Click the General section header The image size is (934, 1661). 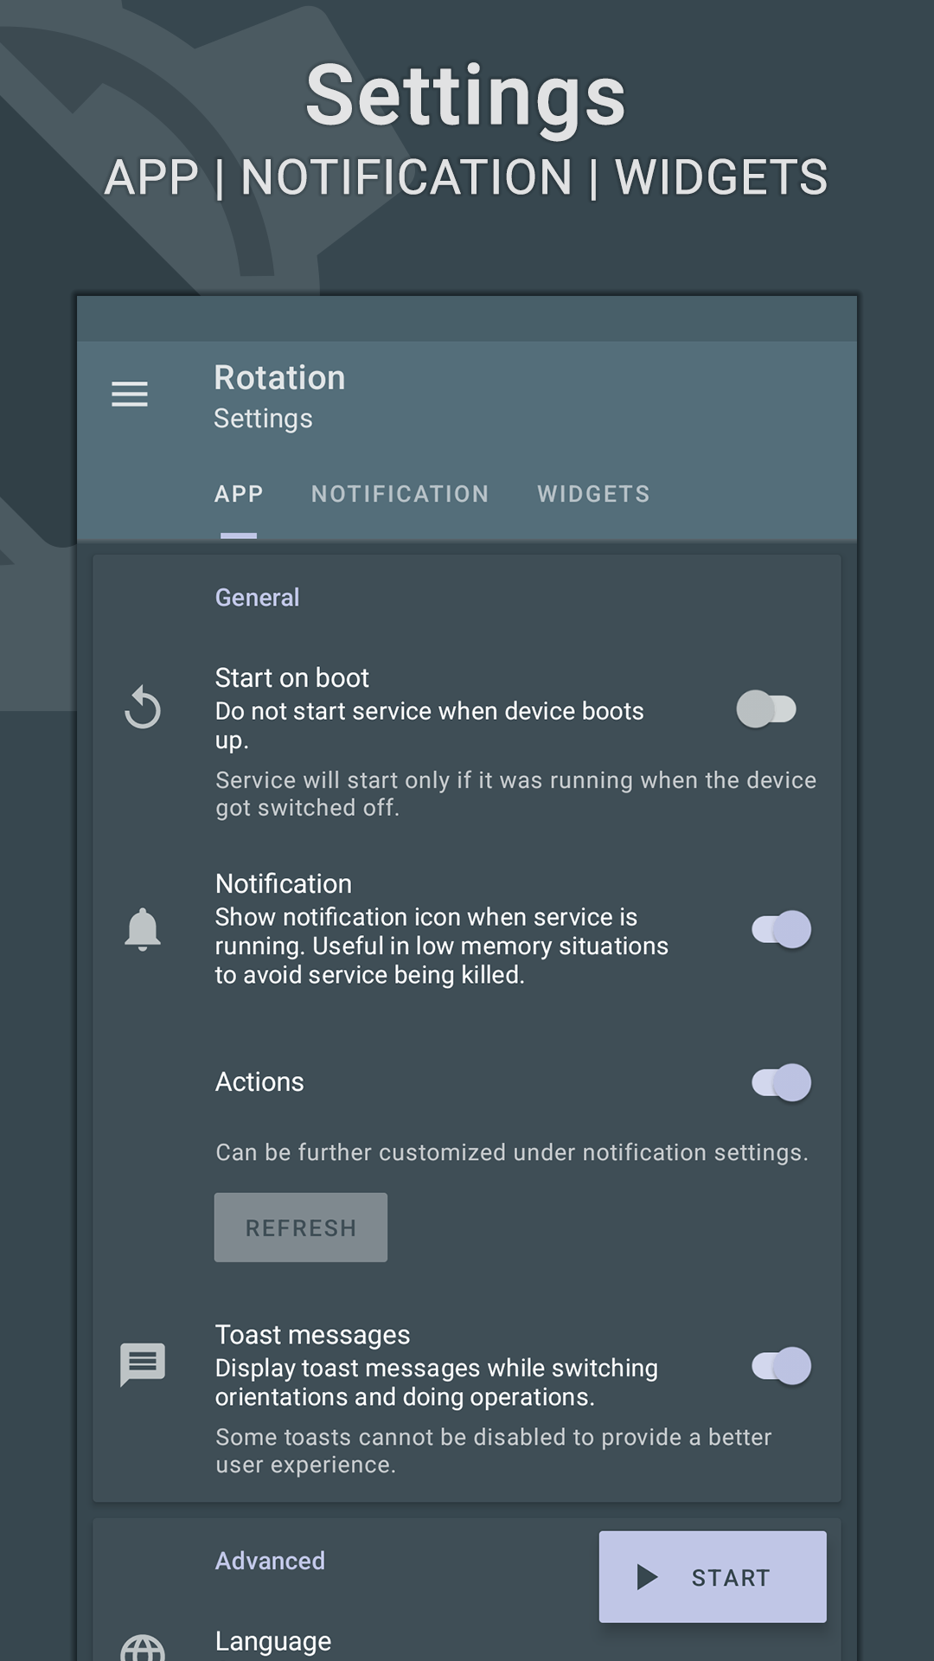tap(257, 597)
